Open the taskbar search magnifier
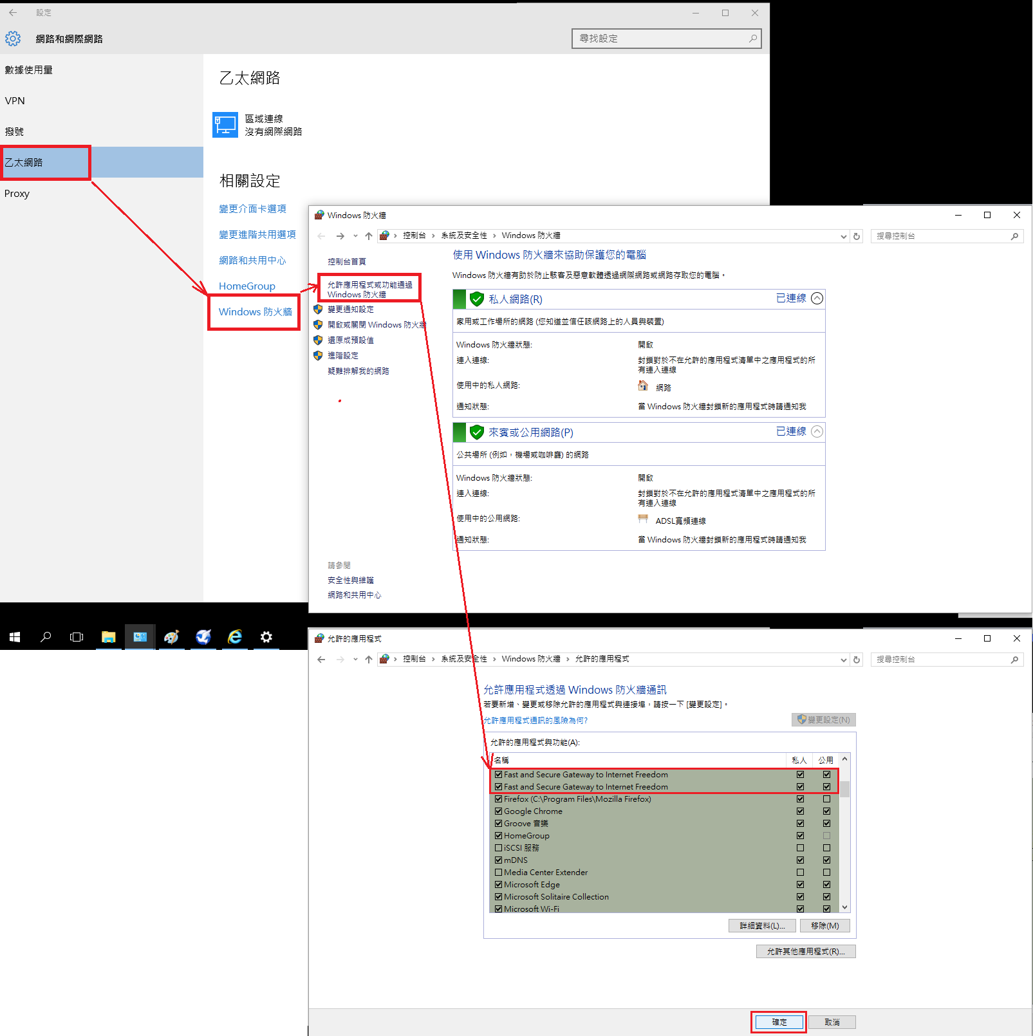 pos(46,637)
